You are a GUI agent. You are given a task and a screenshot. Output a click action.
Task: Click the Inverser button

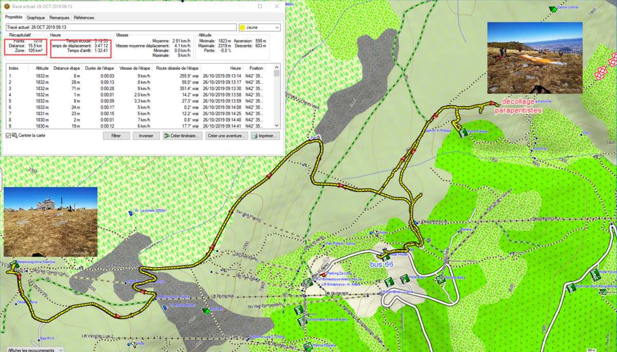[146, 136]
